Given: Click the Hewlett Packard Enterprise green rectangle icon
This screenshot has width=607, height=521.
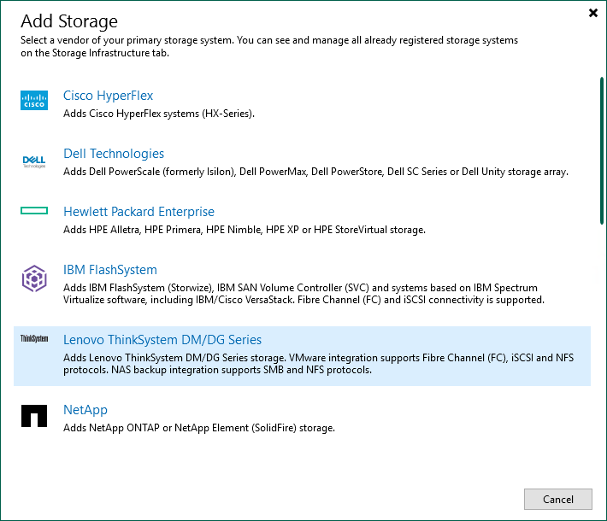Looking at the screenshot, I should coord(34,210).
